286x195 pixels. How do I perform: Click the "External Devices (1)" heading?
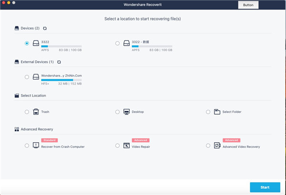[x=37, y=62]
